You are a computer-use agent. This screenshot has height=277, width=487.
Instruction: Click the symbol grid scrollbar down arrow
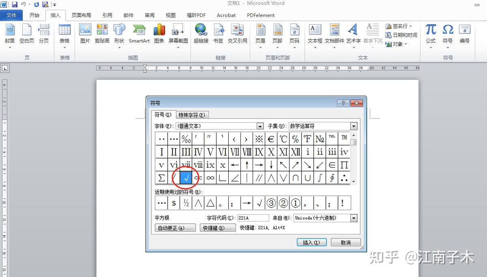tap(353, 181)
